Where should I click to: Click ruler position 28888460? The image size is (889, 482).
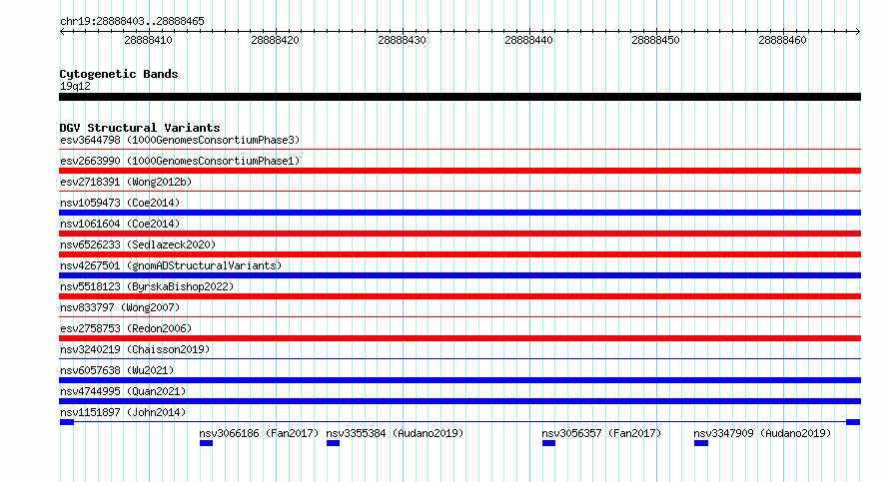(782, 40)
